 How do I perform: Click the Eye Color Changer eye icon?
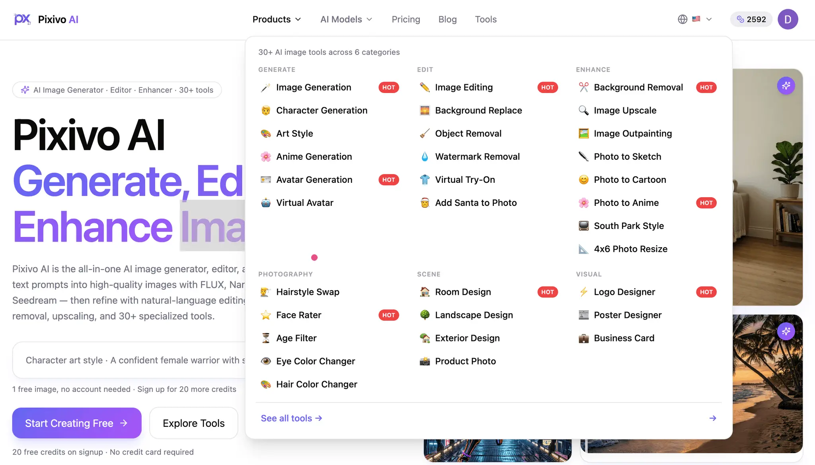[x=265, y=361]
